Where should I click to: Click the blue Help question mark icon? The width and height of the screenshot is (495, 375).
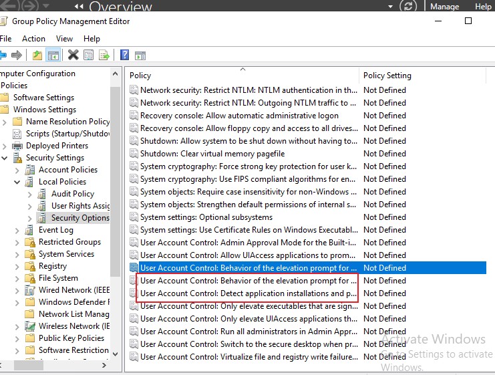[124, 55]
